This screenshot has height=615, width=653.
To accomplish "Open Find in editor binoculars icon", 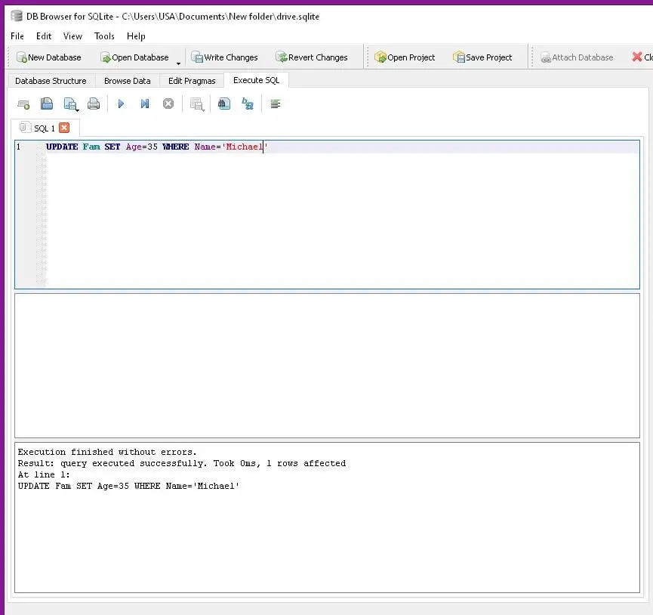I will tap(224, 104).
